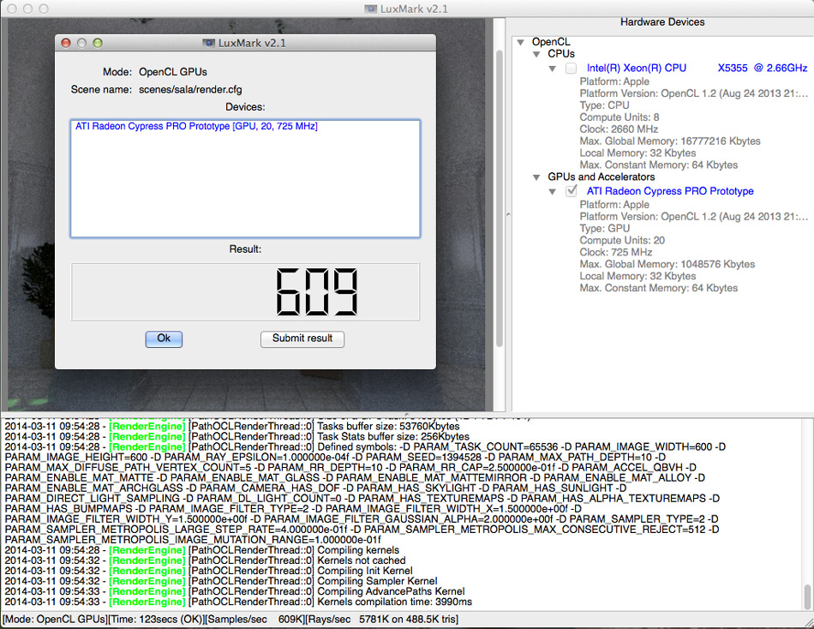Click the main window resize grip corner

809,622
